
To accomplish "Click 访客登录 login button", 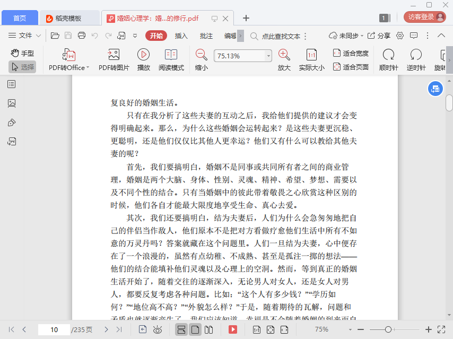I will point(425,17).
